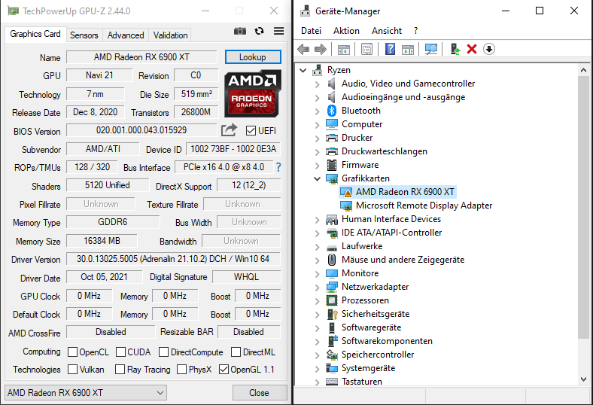Toggle the UEFI checkbox
This screenshot has width=593, height=405.
(251, 131)
